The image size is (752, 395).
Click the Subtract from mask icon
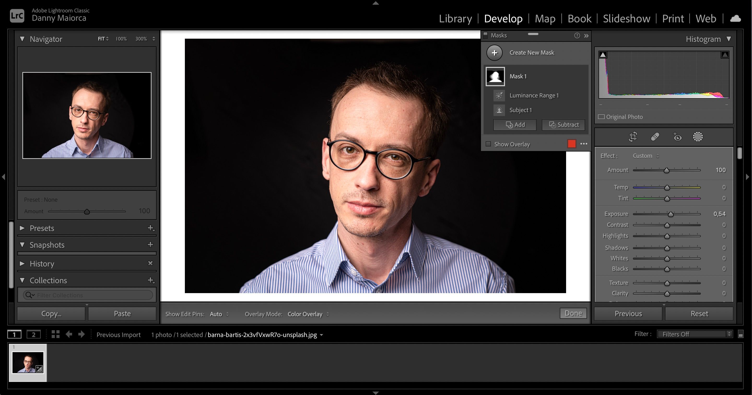[x=563, y=124]
